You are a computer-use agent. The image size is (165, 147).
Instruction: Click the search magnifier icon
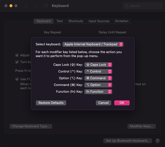127,6
